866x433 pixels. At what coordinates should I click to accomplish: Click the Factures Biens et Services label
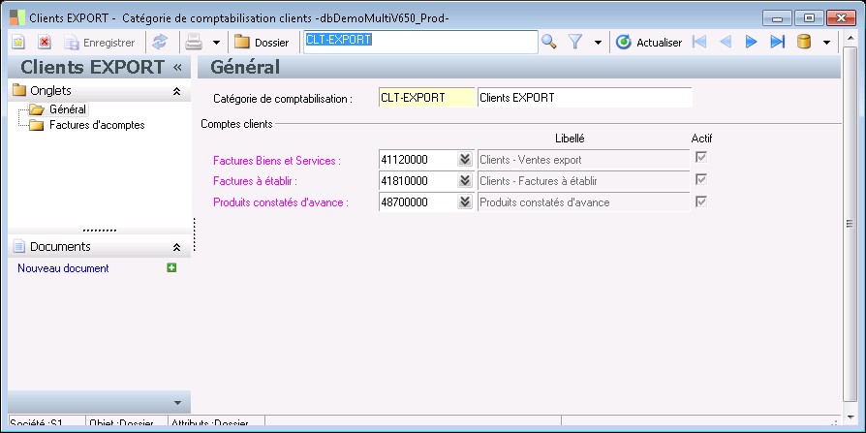pos(277,161)
